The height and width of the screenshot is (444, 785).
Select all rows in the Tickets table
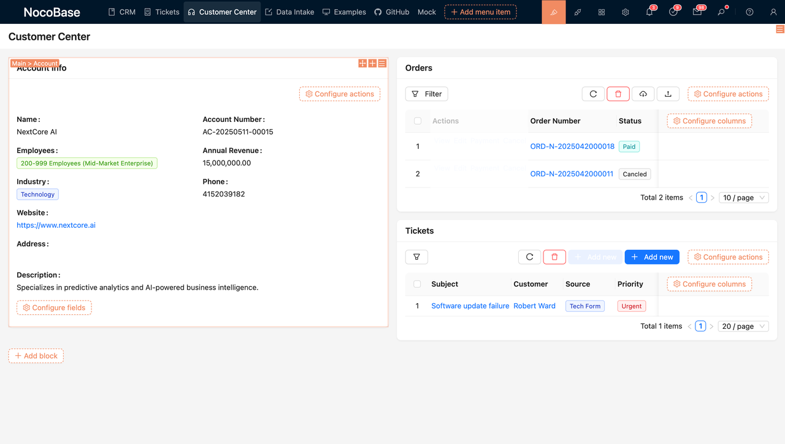[x=417, y=284]
